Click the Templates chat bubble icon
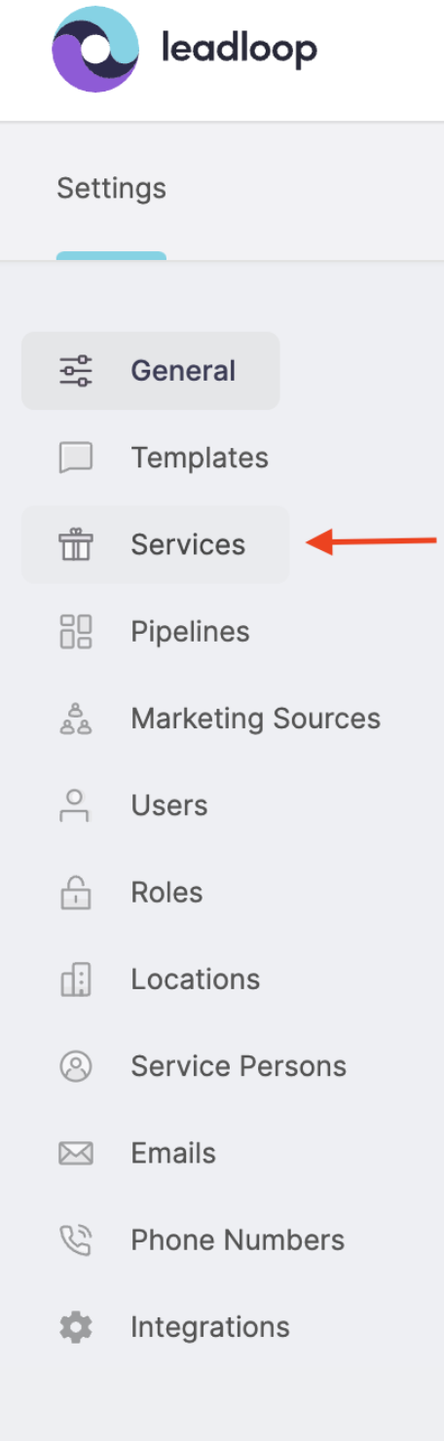This screenshot has height=1441, width=444. pos(76,458)
